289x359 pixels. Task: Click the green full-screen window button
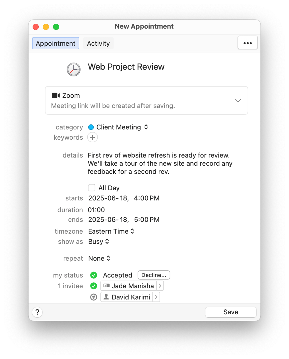pyautogui.click(x=56, y=27)
